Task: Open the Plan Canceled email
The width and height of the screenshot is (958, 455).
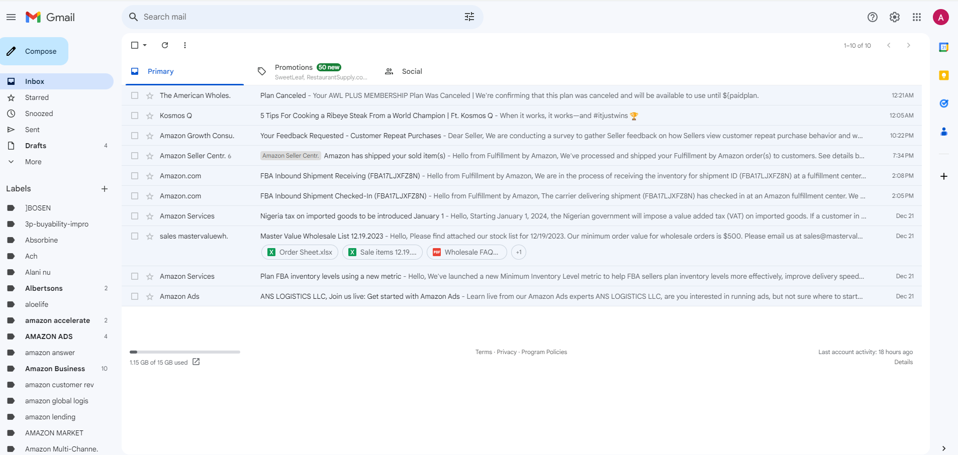Action: coord(522,95)
